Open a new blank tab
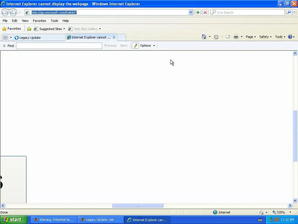 click(x=121, y=37)
